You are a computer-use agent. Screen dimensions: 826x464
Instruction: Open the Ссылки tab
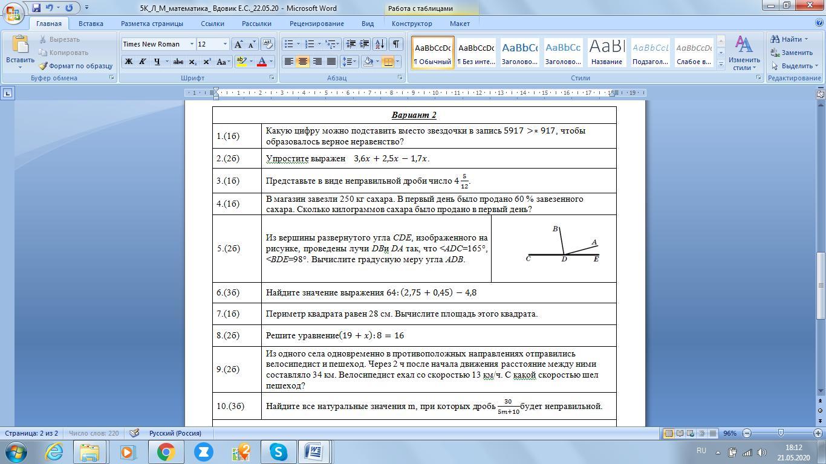pyautogui.click(x=212, y=24)
